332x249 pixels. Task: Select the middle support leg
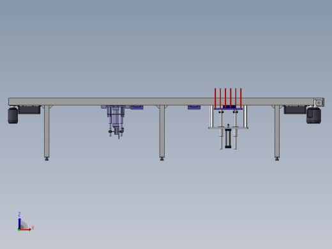[162, 132]
